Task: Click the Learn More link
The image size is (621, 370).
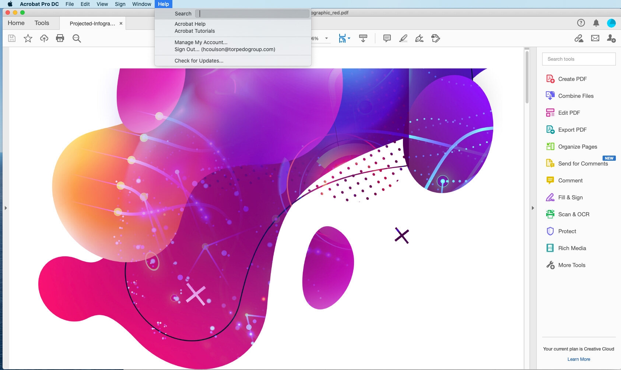Action: coord(579,359)
